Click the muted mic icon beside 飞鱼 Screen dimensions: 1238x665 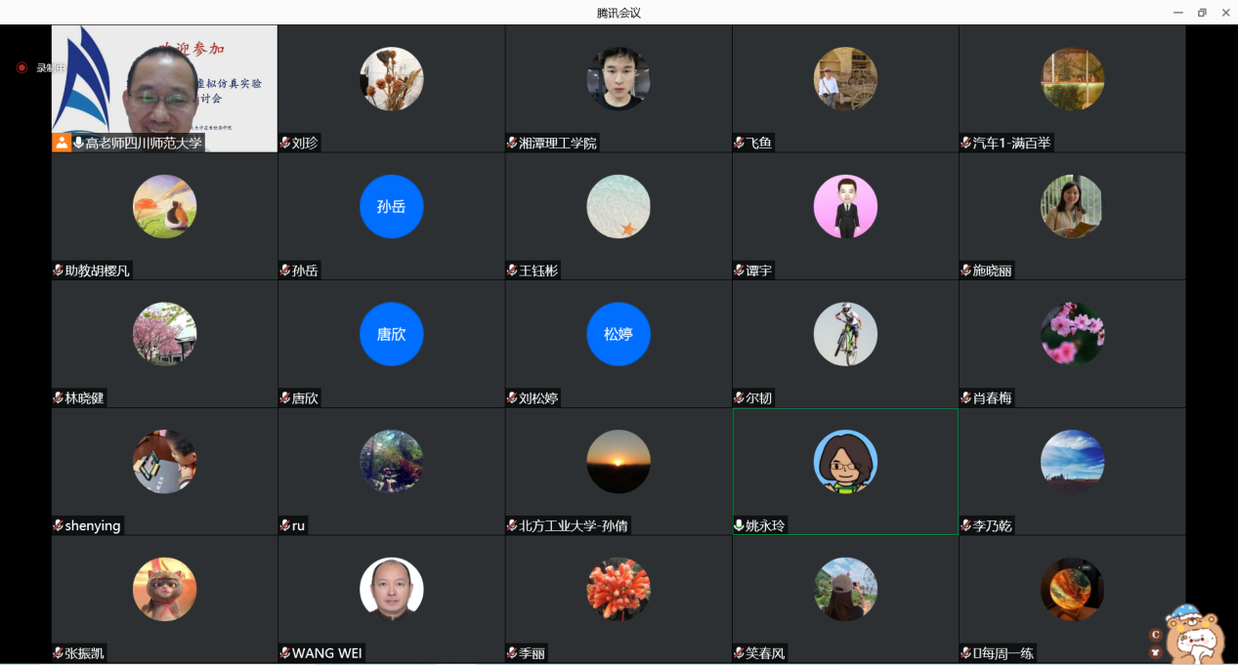coord(740,143)
